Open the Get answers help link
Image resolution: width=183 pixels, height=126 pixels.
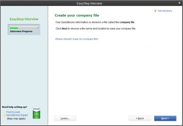165,11
